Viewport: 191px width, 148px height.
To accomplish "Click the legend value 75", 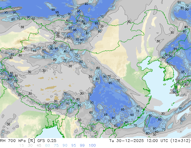I will point(56,146).
